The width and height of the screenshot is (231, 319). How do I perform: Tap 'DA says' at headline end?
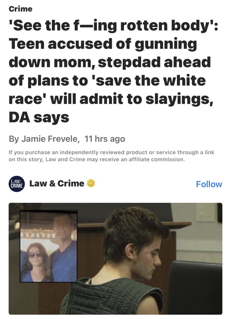39,117
